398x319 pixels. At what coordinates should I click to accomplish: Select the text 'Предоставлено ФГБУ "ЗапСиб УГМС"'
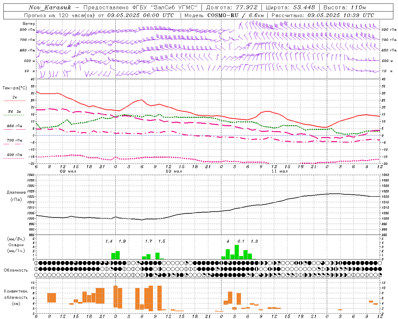[x=141, y=7]
